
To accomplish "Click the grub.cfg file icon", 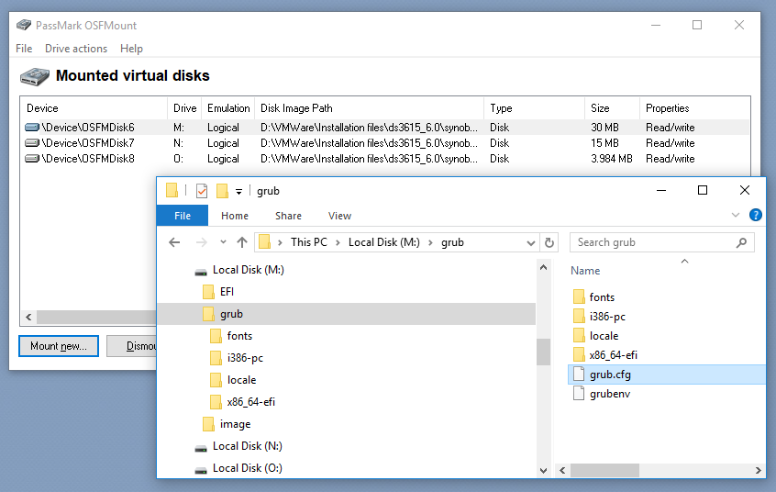I will [579, 375].
